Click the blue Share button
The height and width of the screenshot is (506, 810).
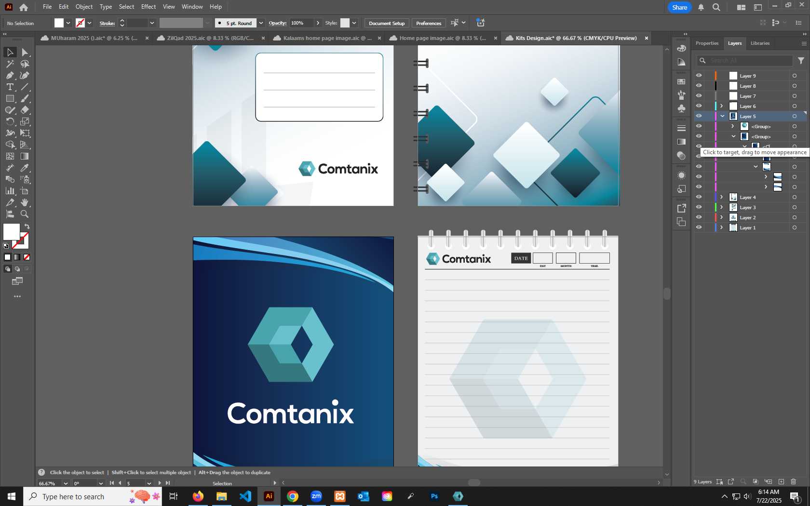click(x=679, y=7)
